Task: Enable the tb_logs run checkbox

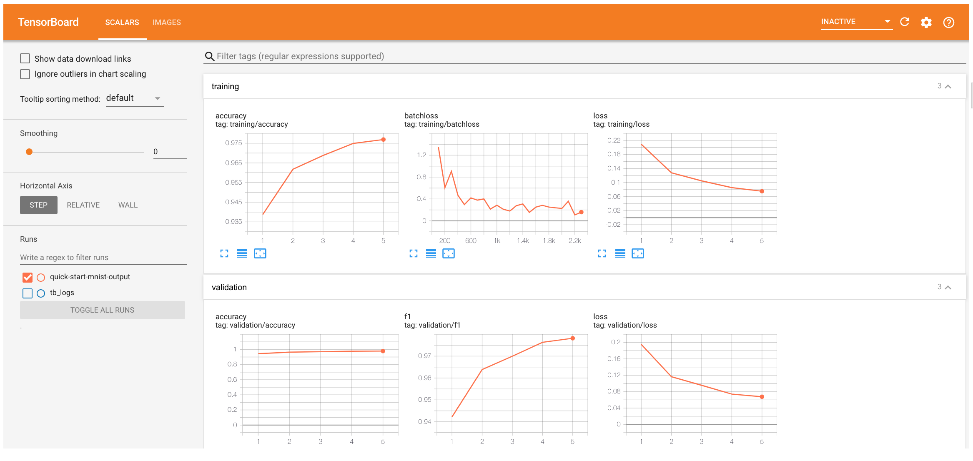Action: point(28,293)
